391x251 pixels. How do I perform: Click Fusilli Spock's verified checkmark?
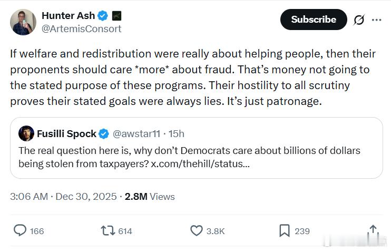[104, 134]
